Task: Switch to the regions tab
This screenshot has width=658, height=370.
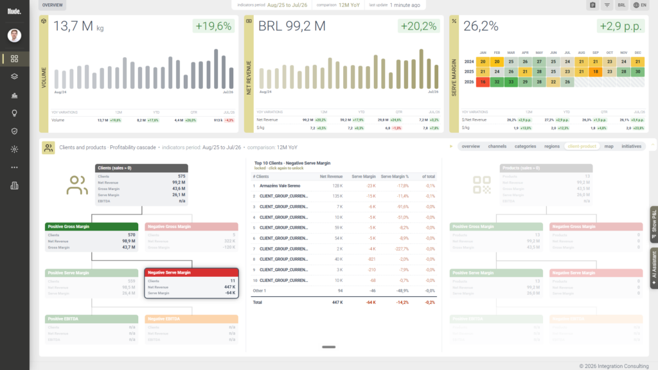Action: coord(551,146)
